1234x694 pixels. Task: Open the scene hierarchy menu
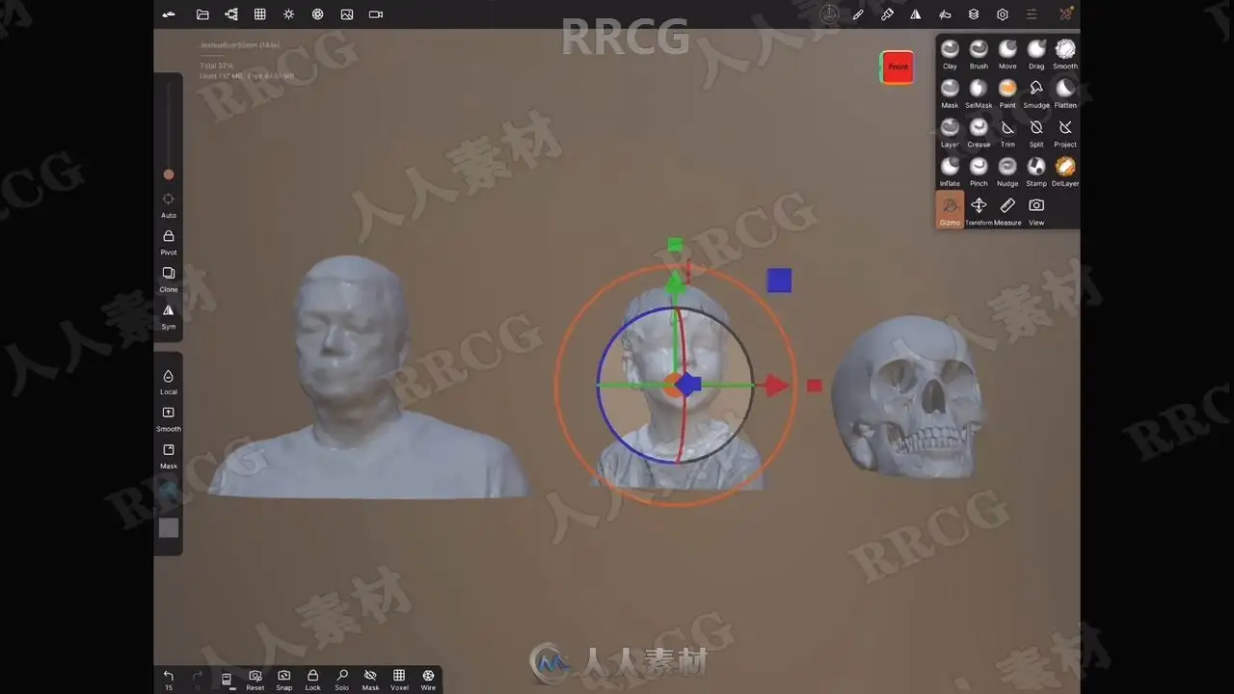pyautogui.click(x=231, y=14)
